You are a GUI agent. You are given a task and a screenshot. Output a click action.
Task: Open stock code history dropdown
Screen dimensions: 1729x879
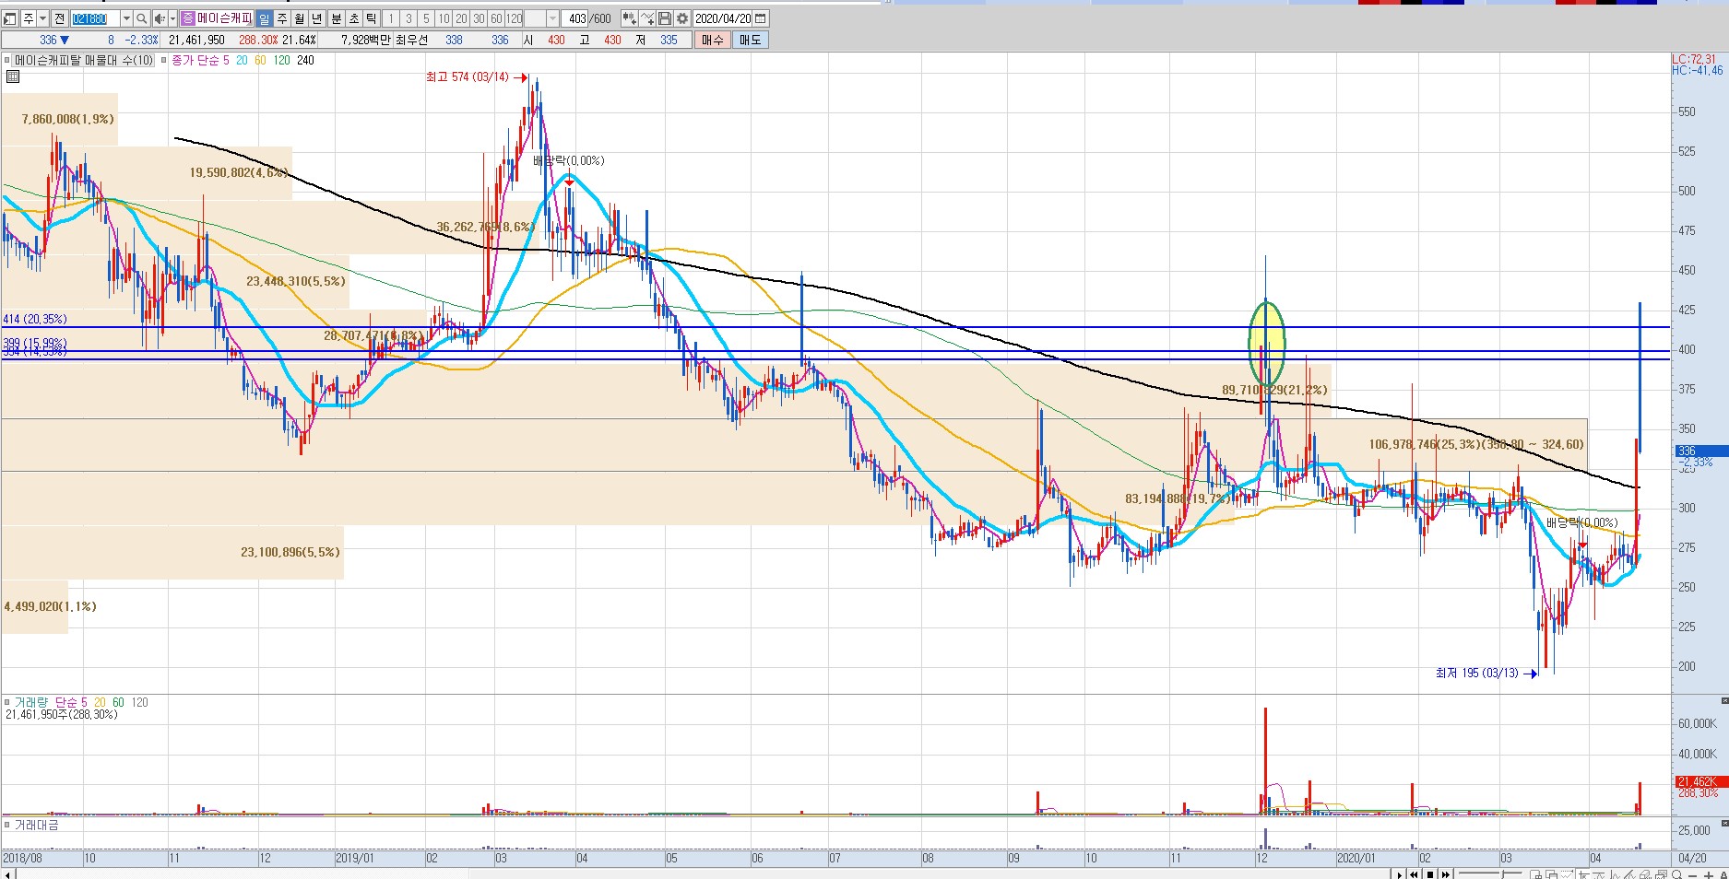coord(126,18)
